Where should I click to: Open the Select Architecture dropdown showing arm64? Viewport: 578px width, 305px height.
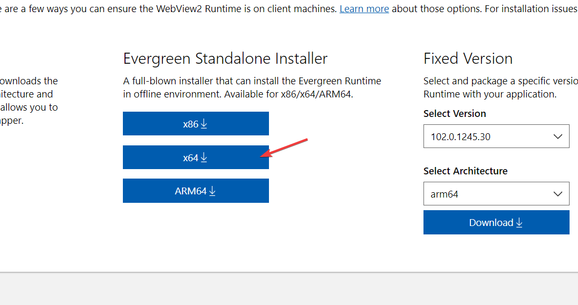[496, 194]
